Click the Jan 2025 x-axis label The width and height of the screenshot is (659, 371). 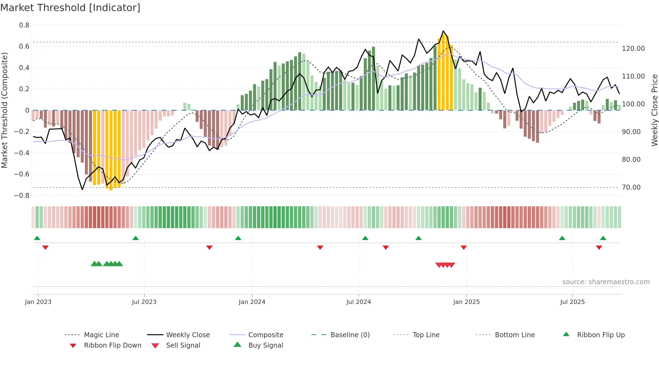[x=467, y=302]
